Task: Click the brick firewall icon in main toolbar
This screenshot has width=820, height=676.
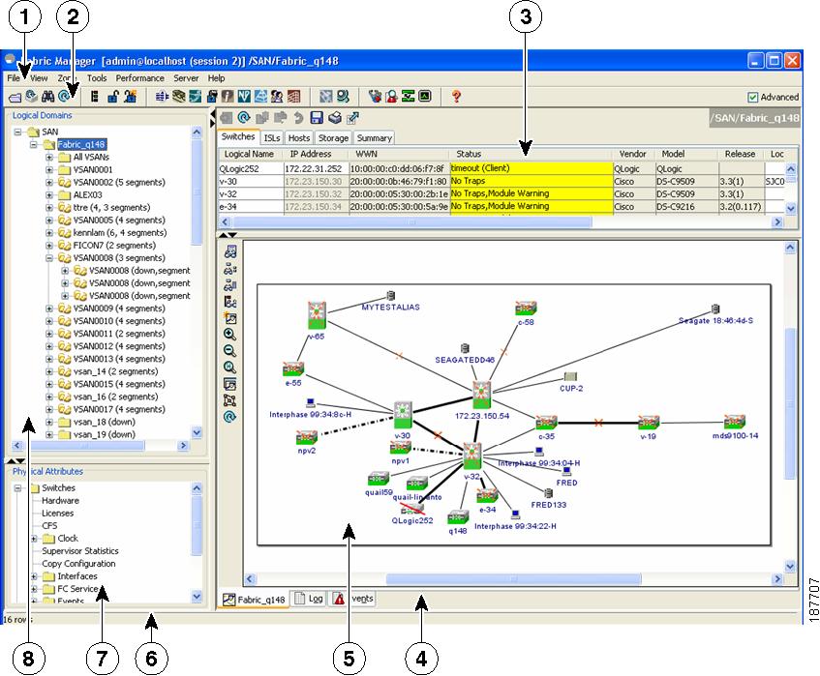Action: pos(294,96)
